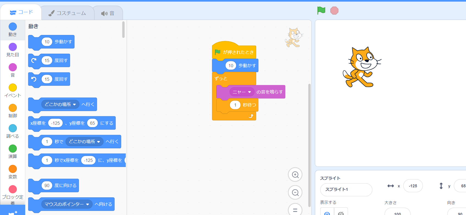Select the イベント block category
The height and width of the screenshot is (215, 466).
click(12, 91)
